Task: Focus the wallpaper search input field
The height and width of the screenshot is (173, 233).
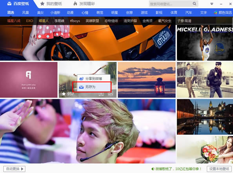Action: coord(171,4)
